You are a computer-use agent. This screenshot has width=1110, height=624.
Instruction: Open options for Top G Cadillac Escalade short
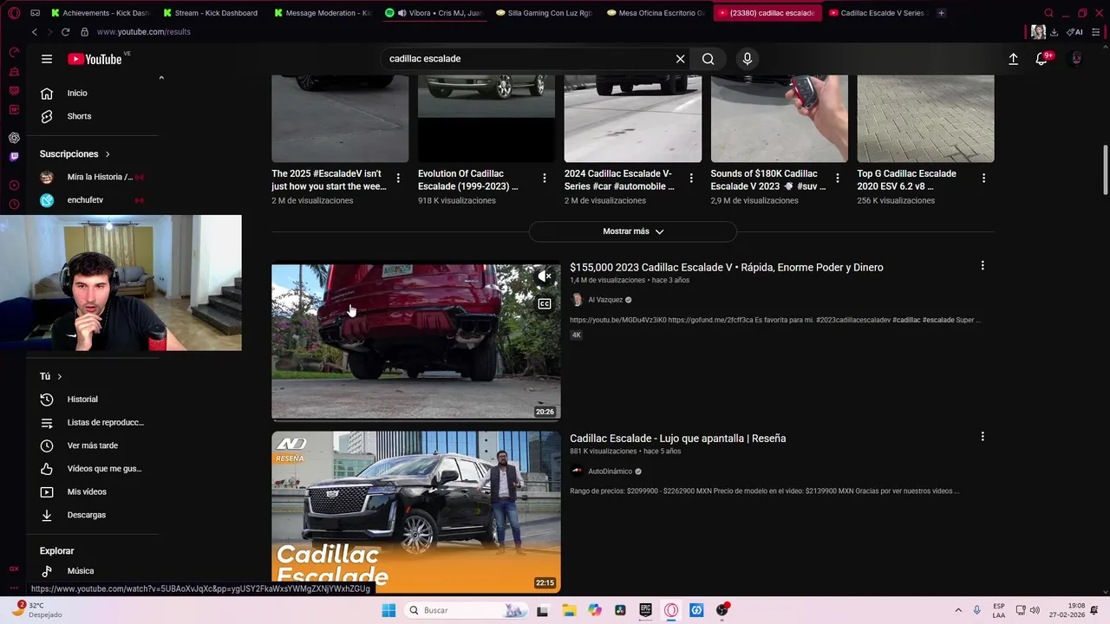(983, 178)
